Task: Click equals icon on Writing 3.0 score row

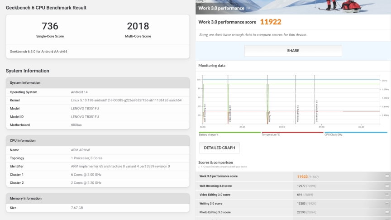Action: tap(387, 203)
